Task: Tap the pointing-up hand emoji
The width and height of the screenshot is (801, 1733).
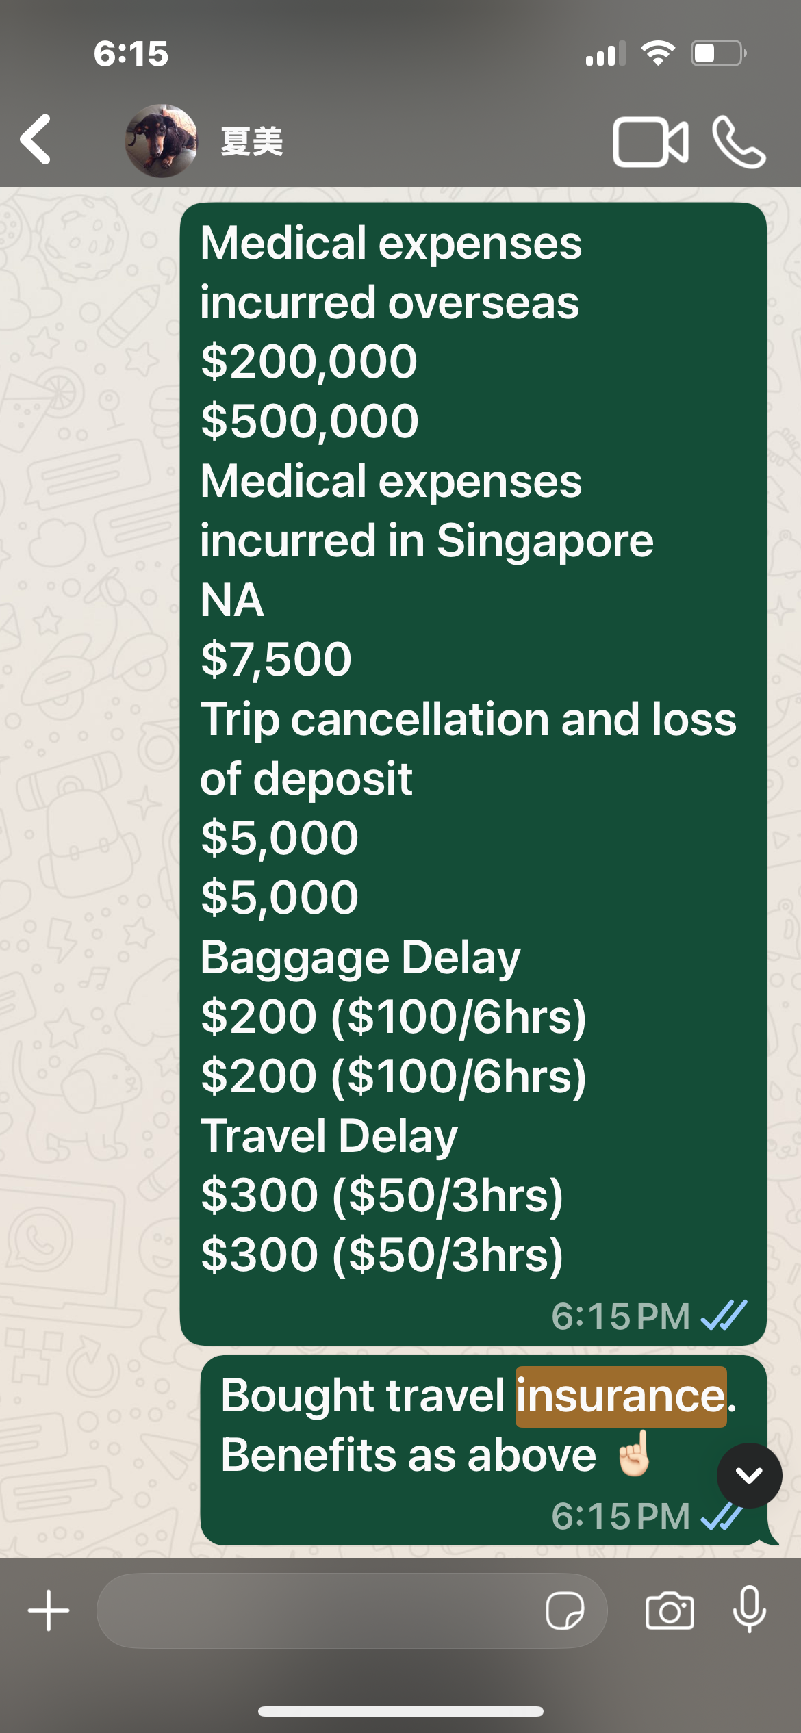Action: point(633,1454)
